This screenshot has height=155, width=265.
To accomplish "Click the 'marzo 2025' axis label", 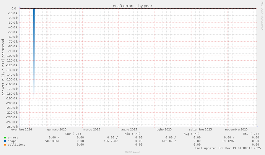I will point(92,130).
